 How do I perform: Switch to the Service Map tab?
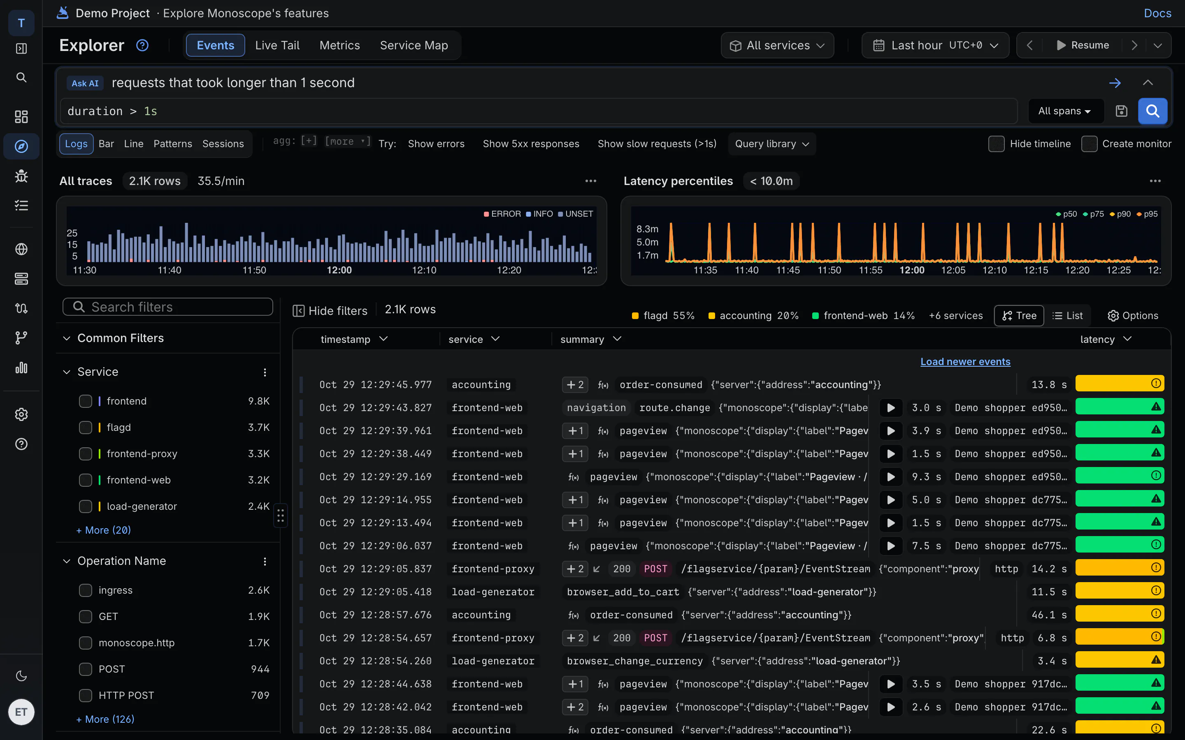[x=414, y=45]
